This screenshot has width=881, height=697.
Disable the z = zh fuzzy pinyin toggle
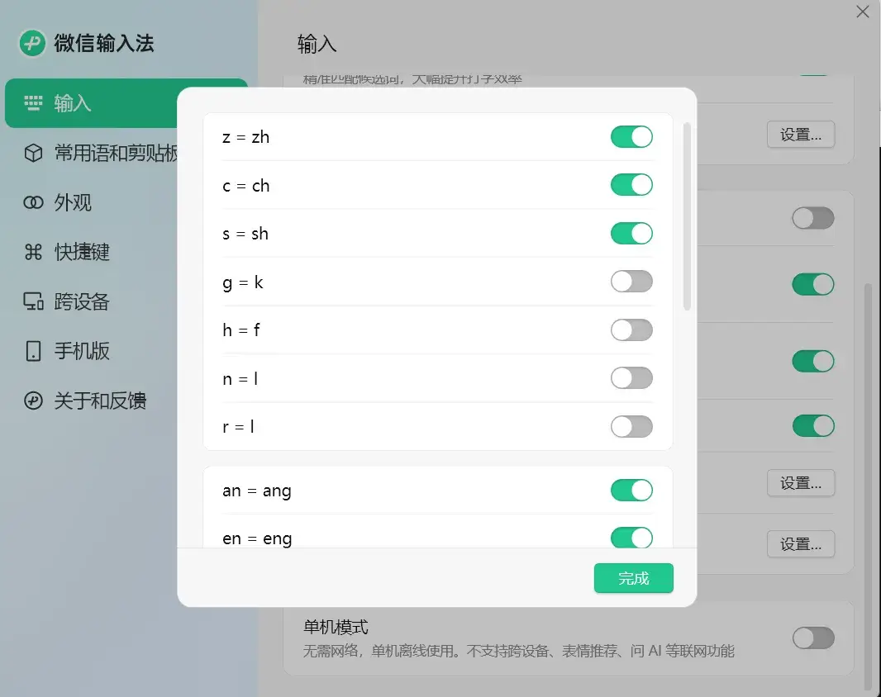(631, 136)
